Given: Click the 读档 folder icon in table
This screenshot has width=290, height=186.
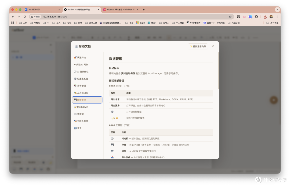Looking at the screenshot, I should coord(112,151).
